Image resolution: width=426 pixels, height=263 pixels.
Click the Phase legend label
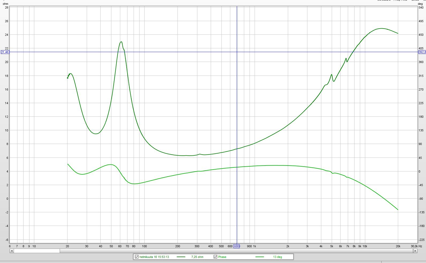pyautogui.click(x=222, y=257)
